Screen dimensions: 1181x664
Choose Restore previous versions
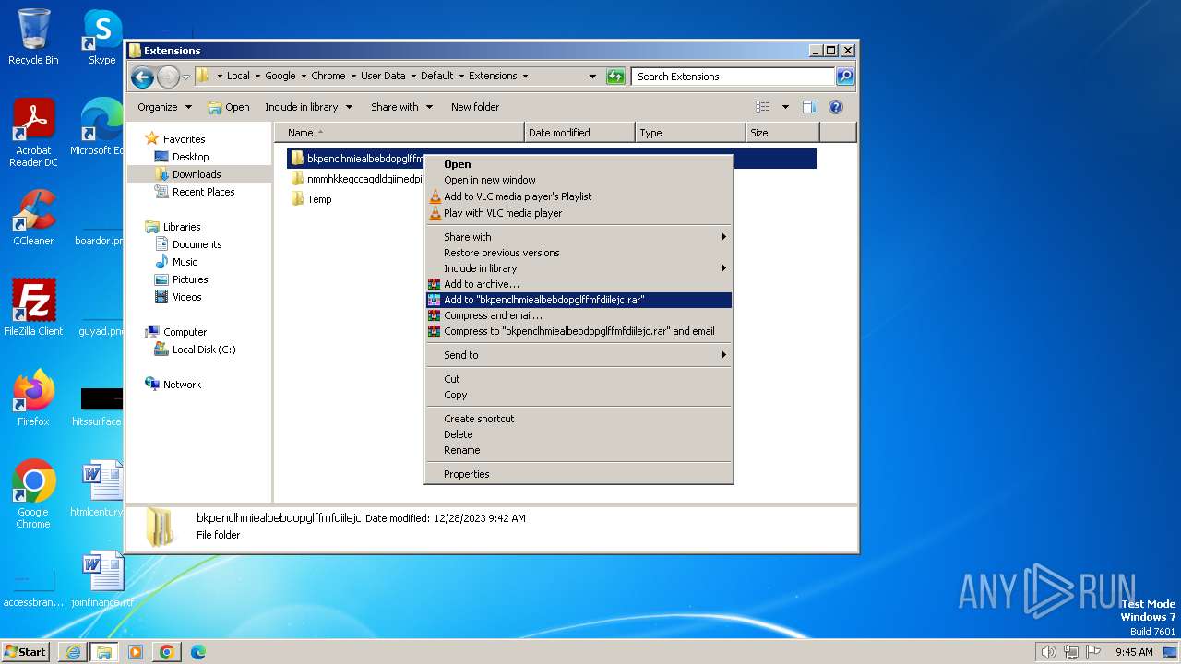579,253
